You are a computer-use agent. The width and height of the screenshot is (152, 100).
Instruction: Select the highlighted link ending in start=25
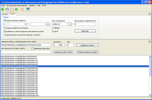click(75, 66)
